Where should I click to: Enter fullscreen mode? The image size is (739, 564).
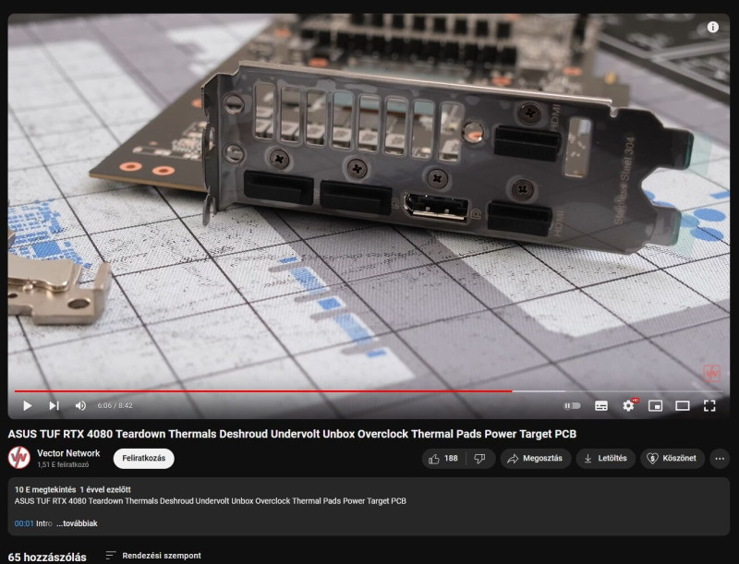tap(709, 405)
